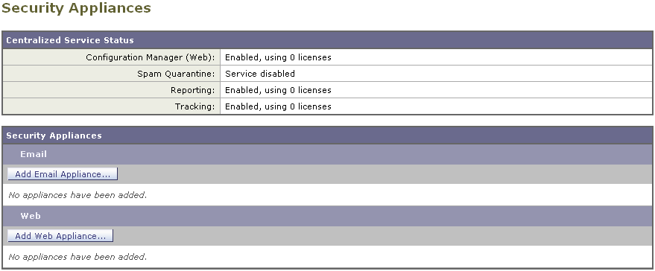Screen dimensions: 655x271
Task: Click the Tracking label
Action: point(194,106)
